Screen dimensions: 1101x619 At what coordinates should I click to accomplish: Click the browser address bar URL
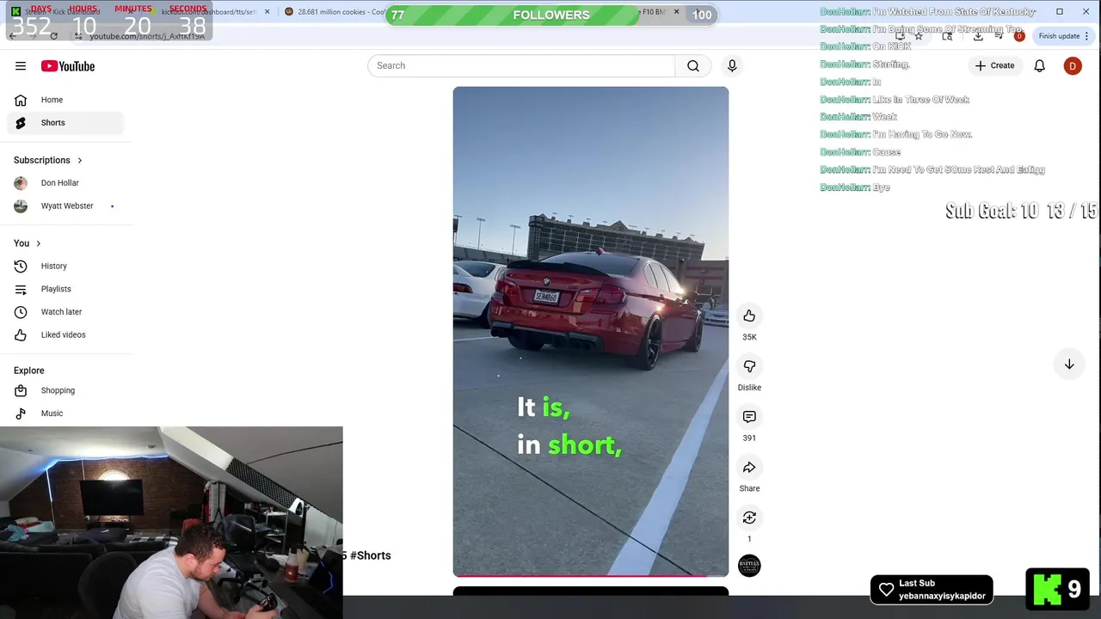(147, 36)
